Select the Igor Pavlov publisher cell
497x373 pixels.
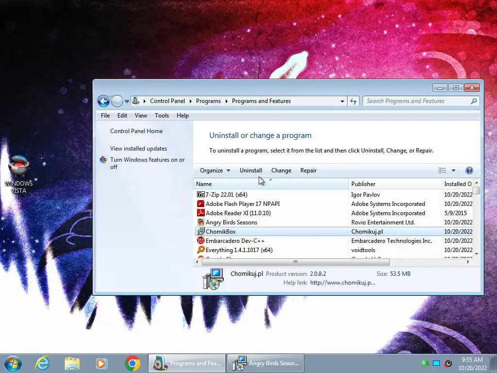365,194
